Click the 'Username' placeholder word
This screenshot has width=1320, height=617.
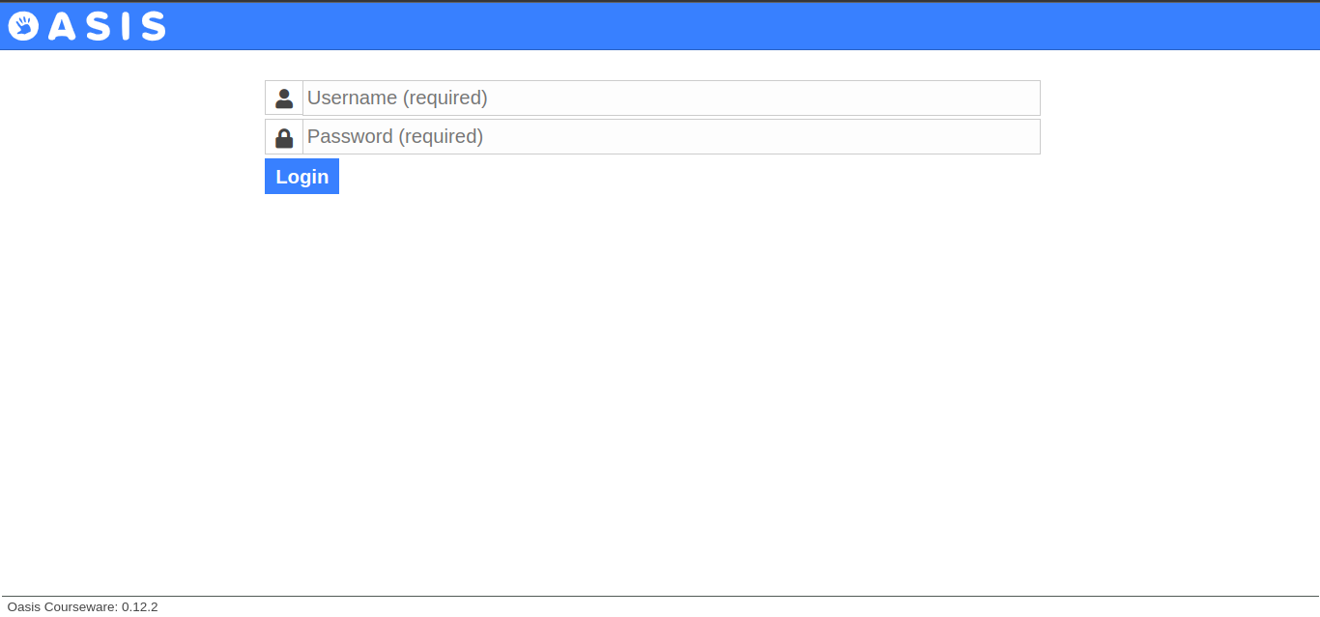click(352, 98)
